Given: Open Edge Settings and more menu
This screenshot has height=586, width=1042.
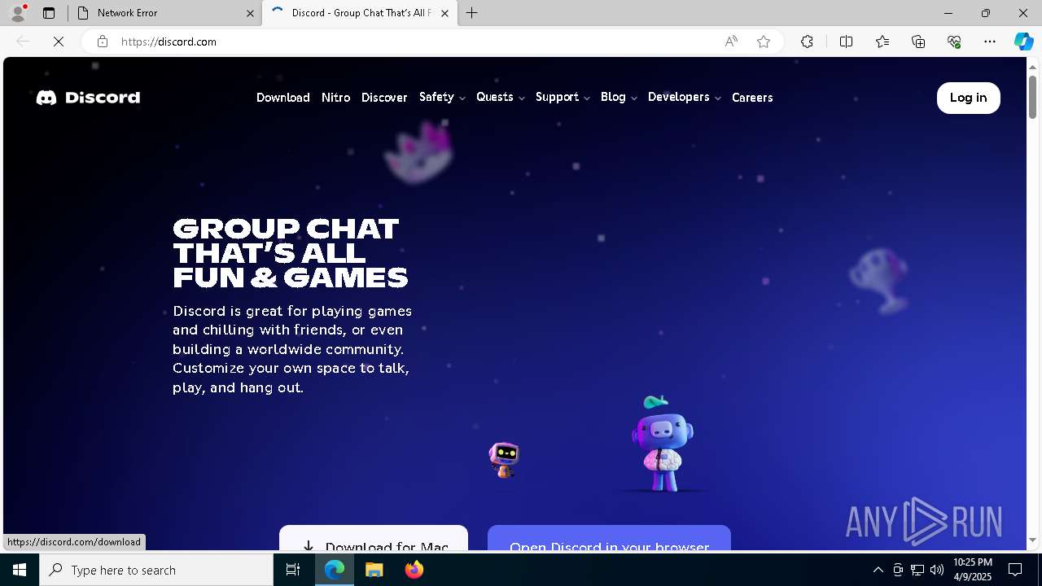Looking at the screenshot, I should point(990,42).
